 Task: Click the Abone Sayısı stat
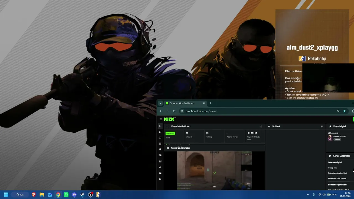coord(232,135)
